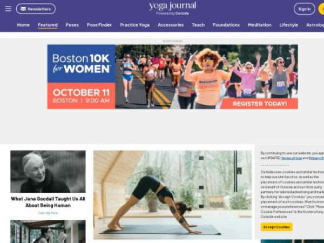Open Pose Finder in the navigation
Screen dimensions: 324x243
(x=99, y=25)
